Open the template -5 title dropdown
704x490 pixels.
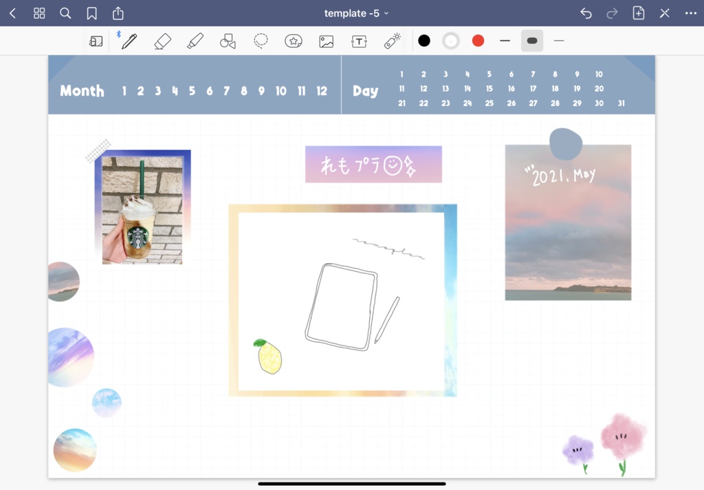click(x=357, y=14)
